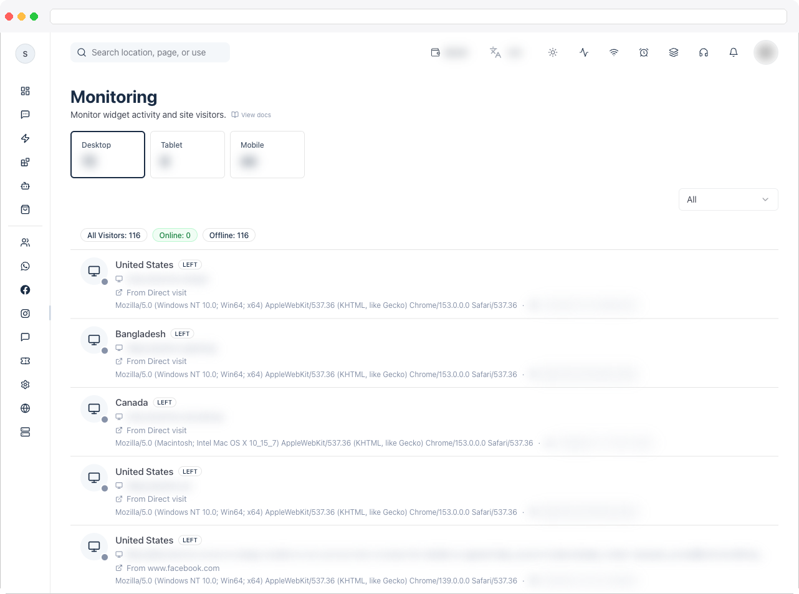Open the chat bubble with dots sidebar icon

pos(25,115)
